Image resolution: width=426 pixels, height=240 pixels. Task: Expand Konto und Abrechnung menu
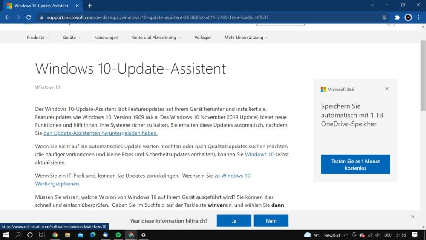click(x=155, y=38)
